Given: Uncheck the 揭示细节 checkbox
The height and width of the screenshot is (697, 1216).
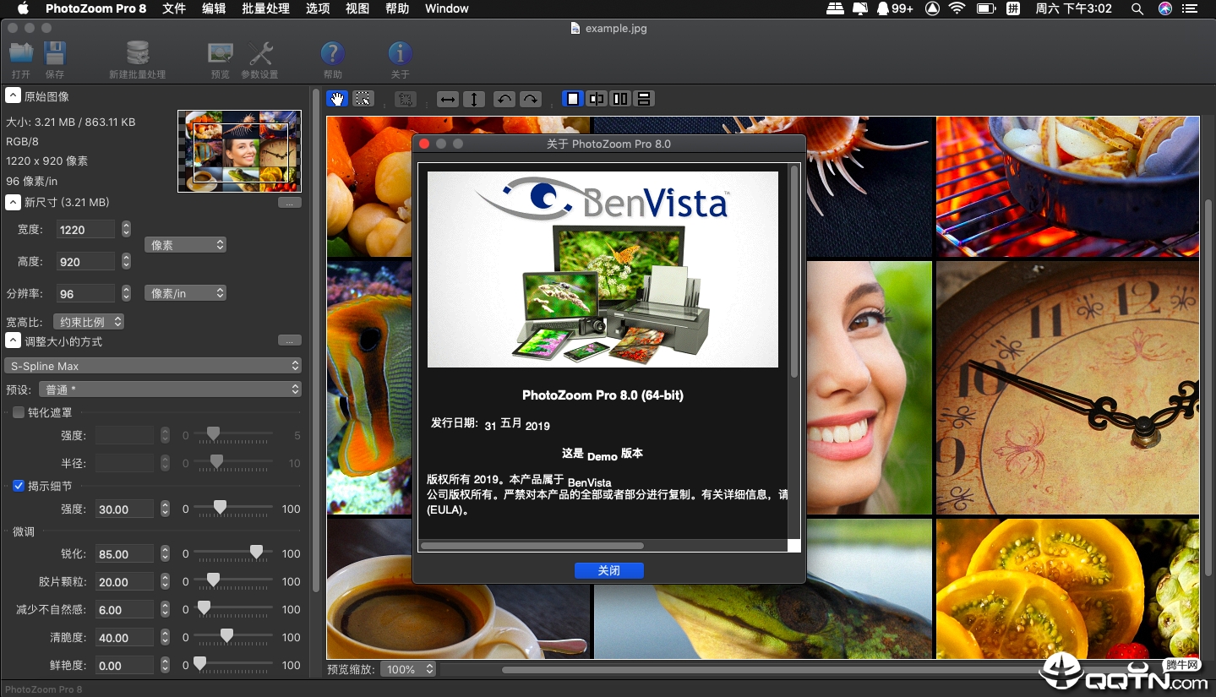Looking at the screenshot, I should click(x=19, y=486).
